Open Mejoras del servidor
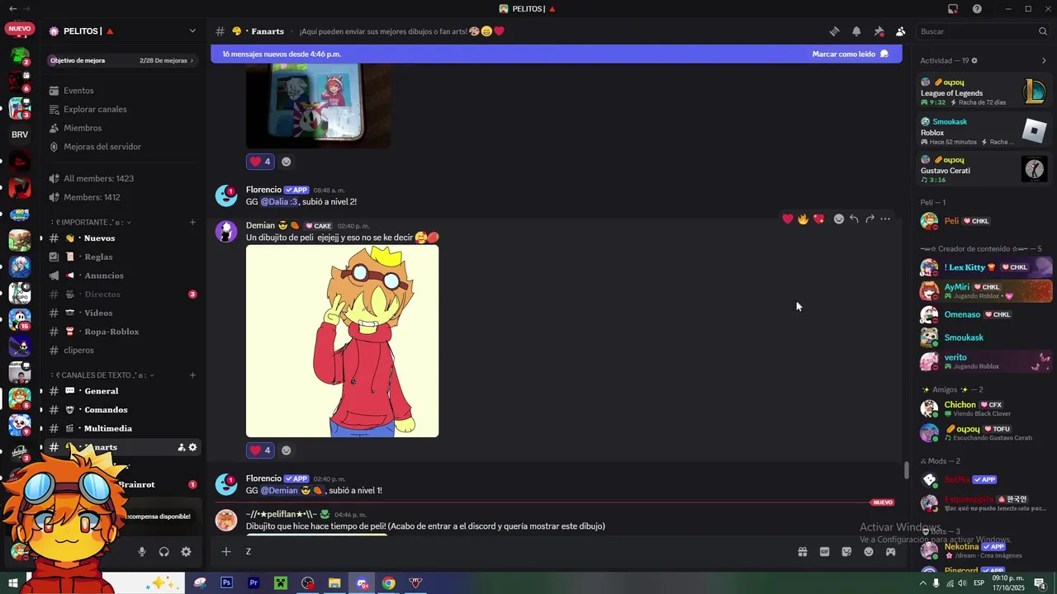Viewport: 1057px width, 594px height. (x=102, y=147)
